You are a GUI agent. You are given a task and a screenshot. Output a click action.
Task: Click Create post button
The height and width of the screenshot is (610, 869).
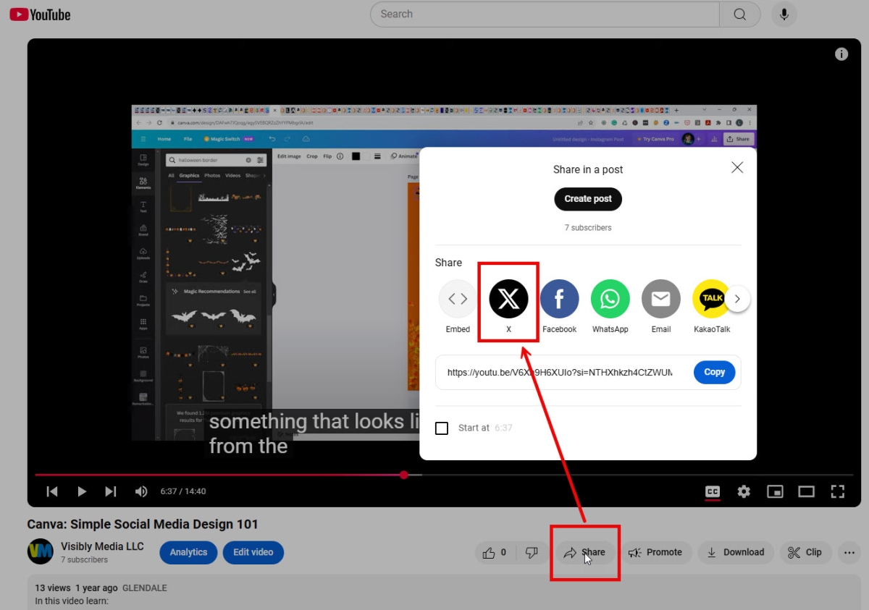pyautogui.click(x=588, y=199)
